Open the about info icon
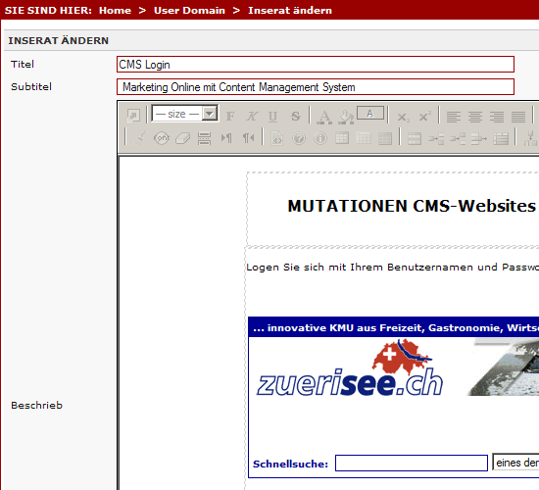Viewport: 539px width, 490px height. 320,138
